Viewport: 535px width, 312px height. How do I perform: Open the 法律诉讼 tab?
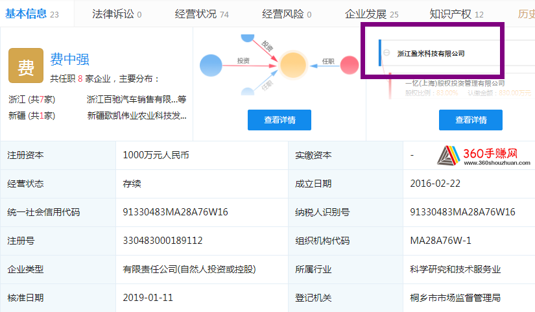coord(117,14)
